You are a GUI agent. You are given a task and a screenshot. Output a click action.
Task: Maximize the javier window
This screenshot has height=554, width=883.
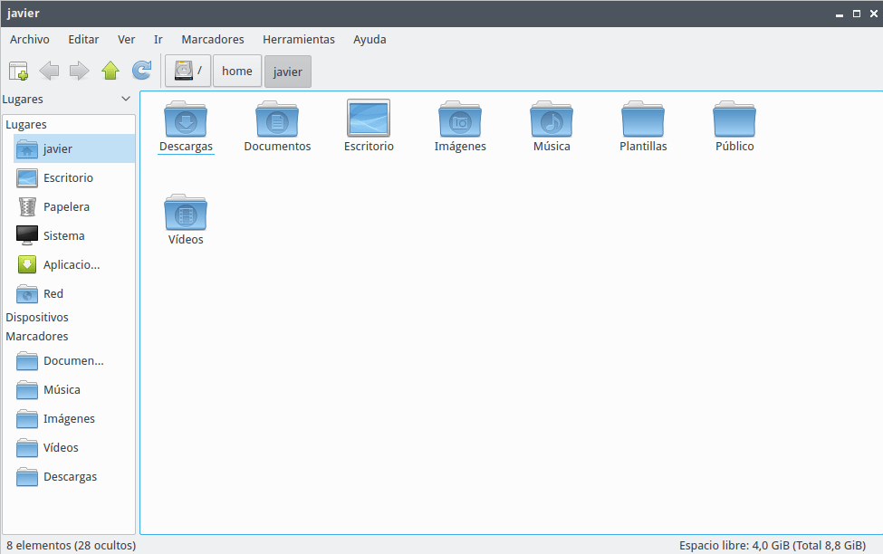857,14
